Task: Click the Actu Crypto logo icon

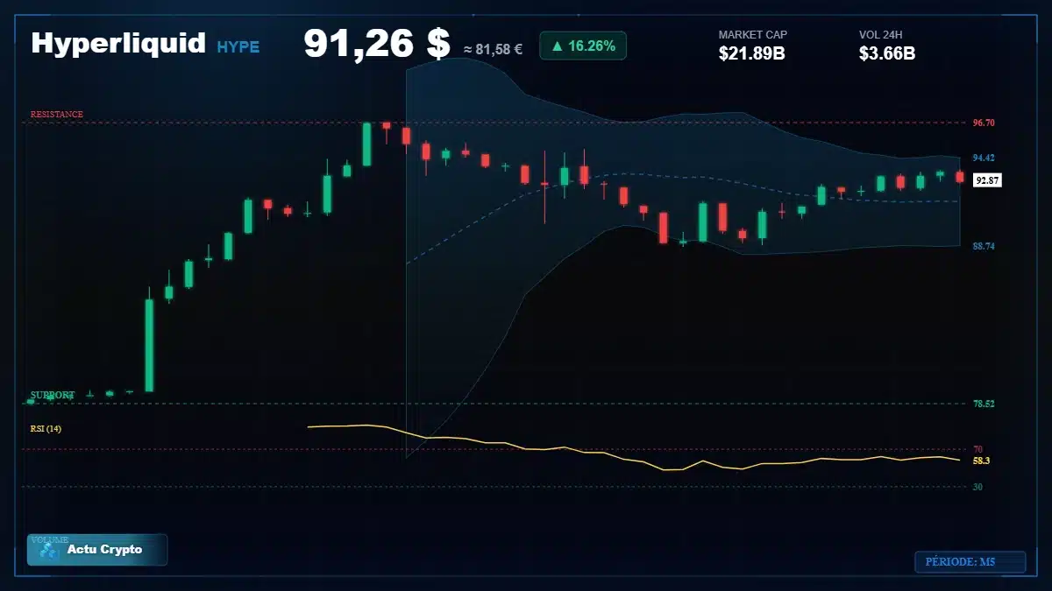Action: pos(49,550)
